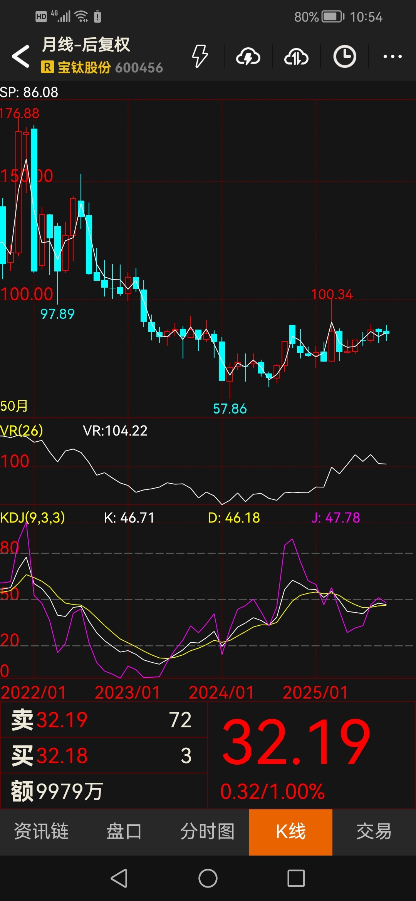Tap the latest candlestick on chart

point(386,332)
